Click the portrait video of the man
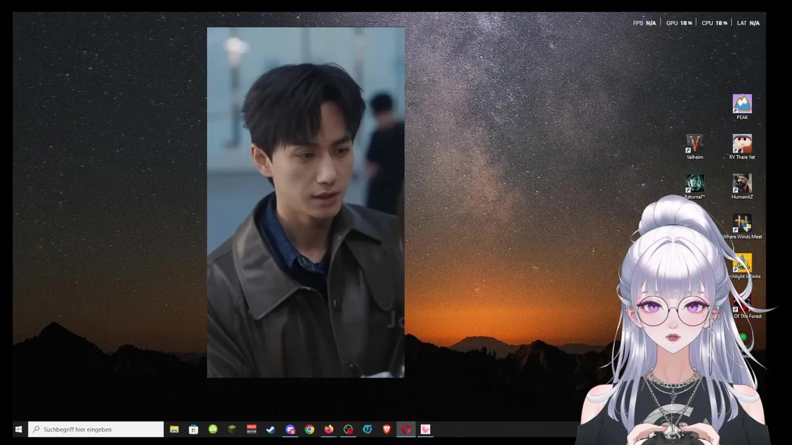Screen dimensions: 792x445 pyautogui.click(x=306, y=202)
